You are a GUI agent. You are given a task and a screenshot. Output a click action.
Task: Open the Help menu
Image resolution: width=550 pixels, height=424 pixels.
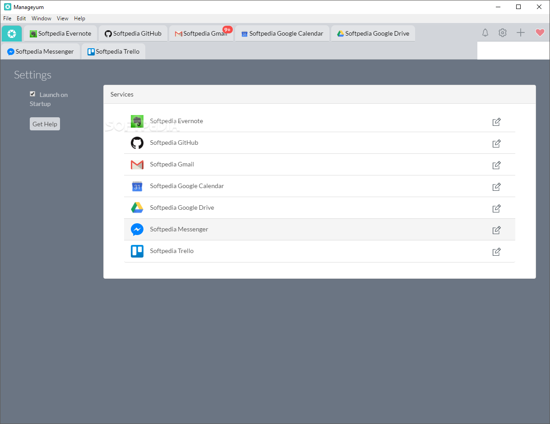coord(79,18)
